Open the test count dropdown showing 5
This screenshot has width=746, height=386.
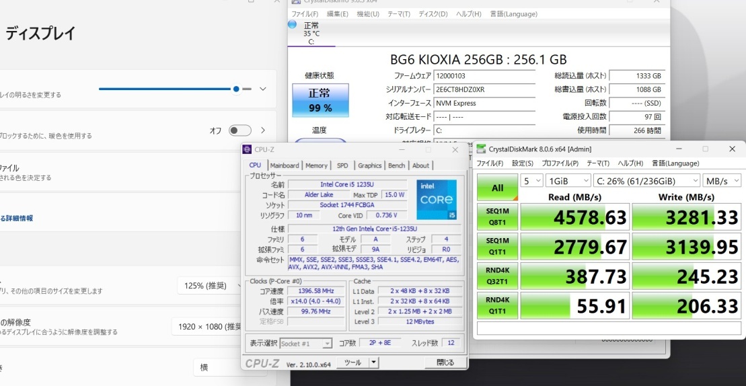tap(532, 181)
